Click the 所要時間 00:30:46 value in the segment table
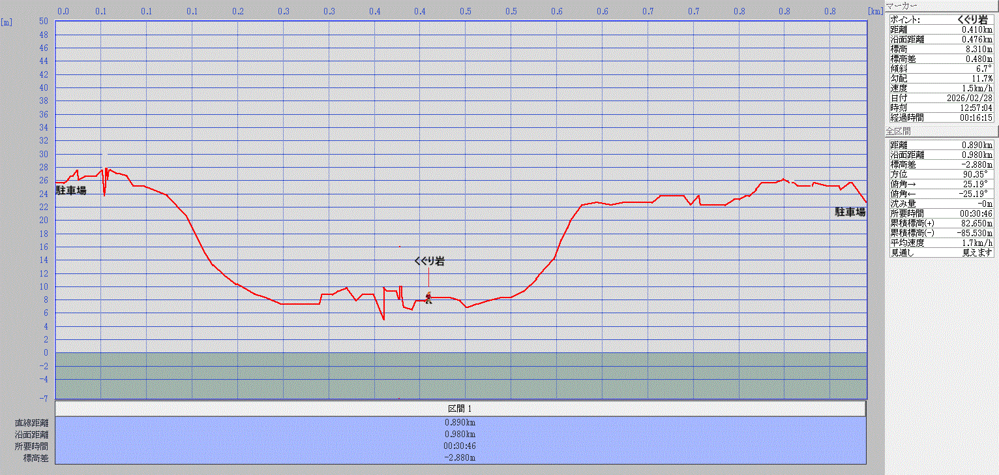Image resolution: width=999 pixels, height=475 pixels. [460, 446]
